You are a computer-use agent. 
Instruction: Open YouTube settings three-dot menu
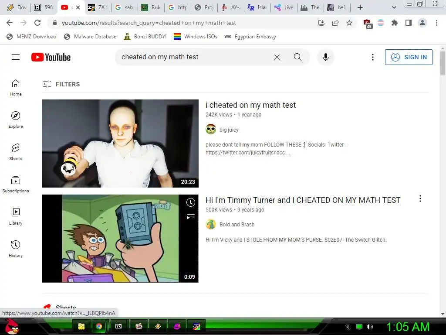tap(373, 57)
